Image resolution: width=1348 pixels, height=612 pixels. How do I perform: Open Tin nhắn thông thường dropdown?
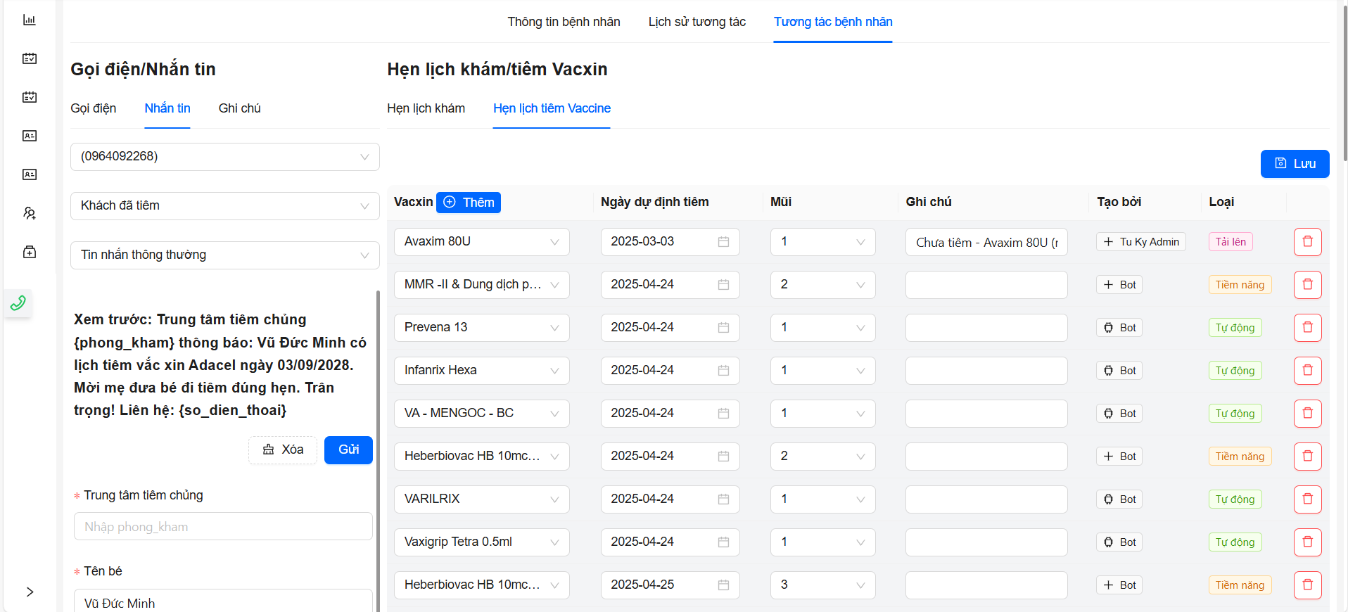tap(225, 255)
